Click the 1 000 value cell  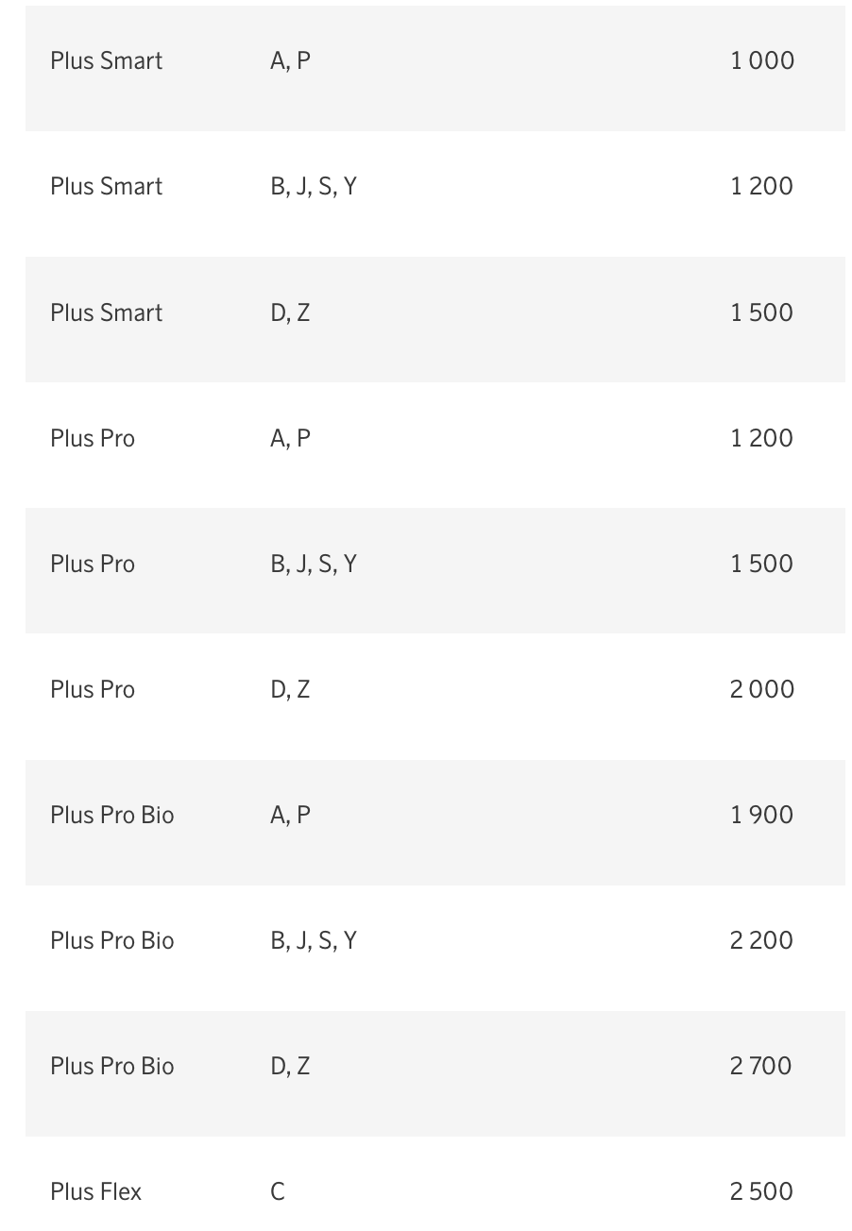coord(761,60)
